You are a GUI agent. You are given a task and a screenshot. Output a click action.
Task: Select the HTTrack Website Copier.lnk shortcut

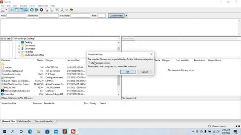coord(43,91)
